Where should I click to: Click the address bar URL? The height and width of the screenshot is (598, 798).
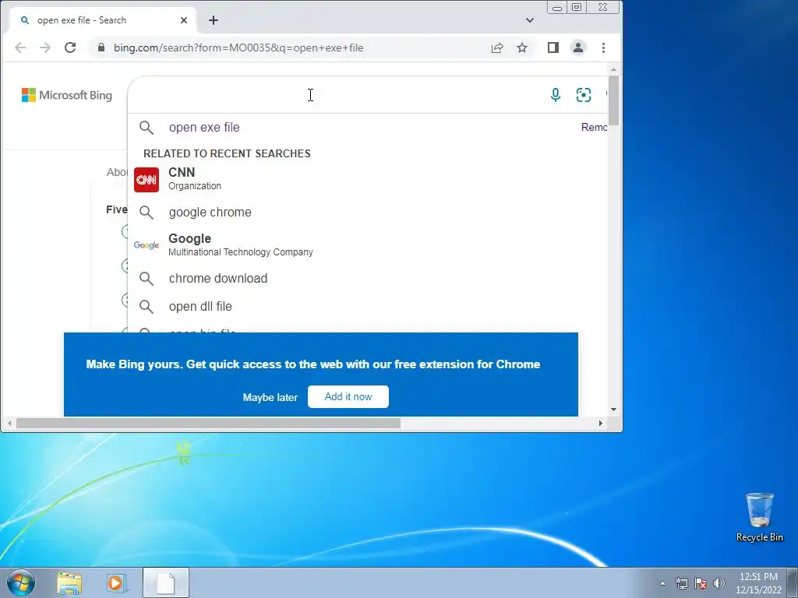click(x=238, y=47)
